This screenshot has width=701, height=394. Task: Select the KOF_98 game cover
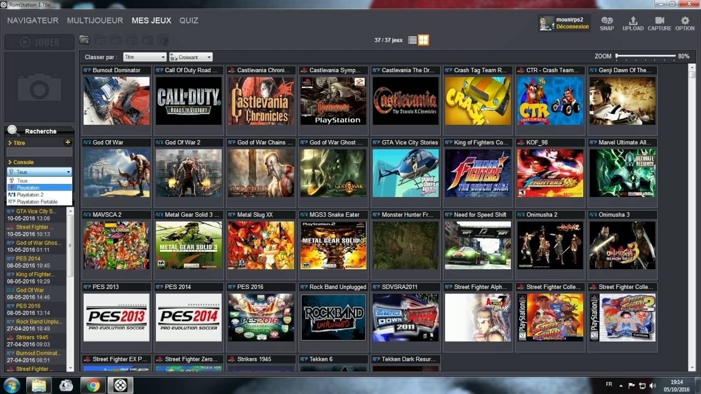click(x=550, y=173)
